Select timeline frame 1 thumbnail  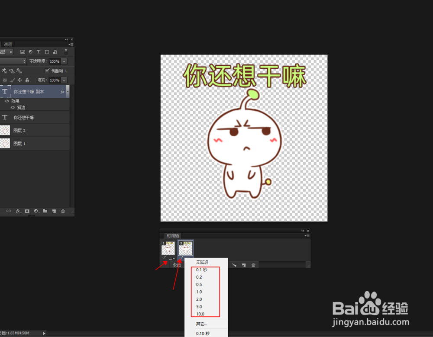[168, 248]
